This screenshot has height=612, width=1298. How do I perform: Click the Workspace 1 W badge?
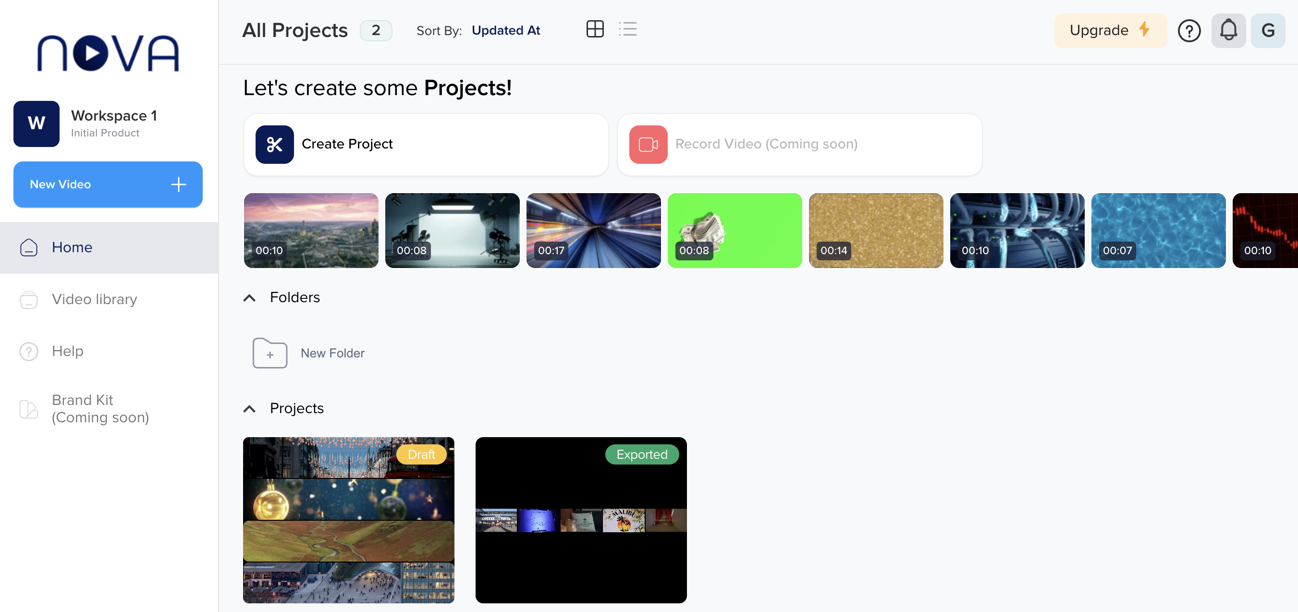click(37, 124)
